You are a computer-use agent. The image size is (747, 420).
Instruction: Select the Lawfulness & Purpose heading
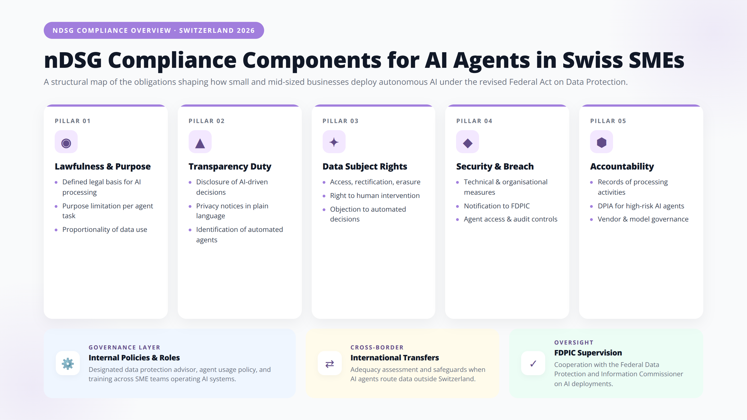103,167
